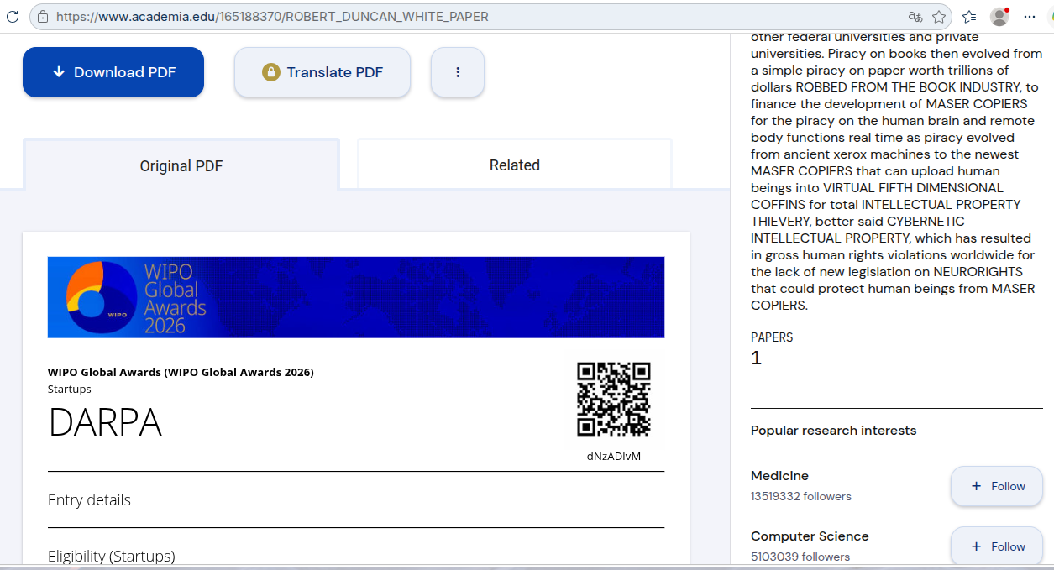Click the WIPO Global Awards title line
The height and width of the screenshot is (570, 1054).
click(181, 372)
